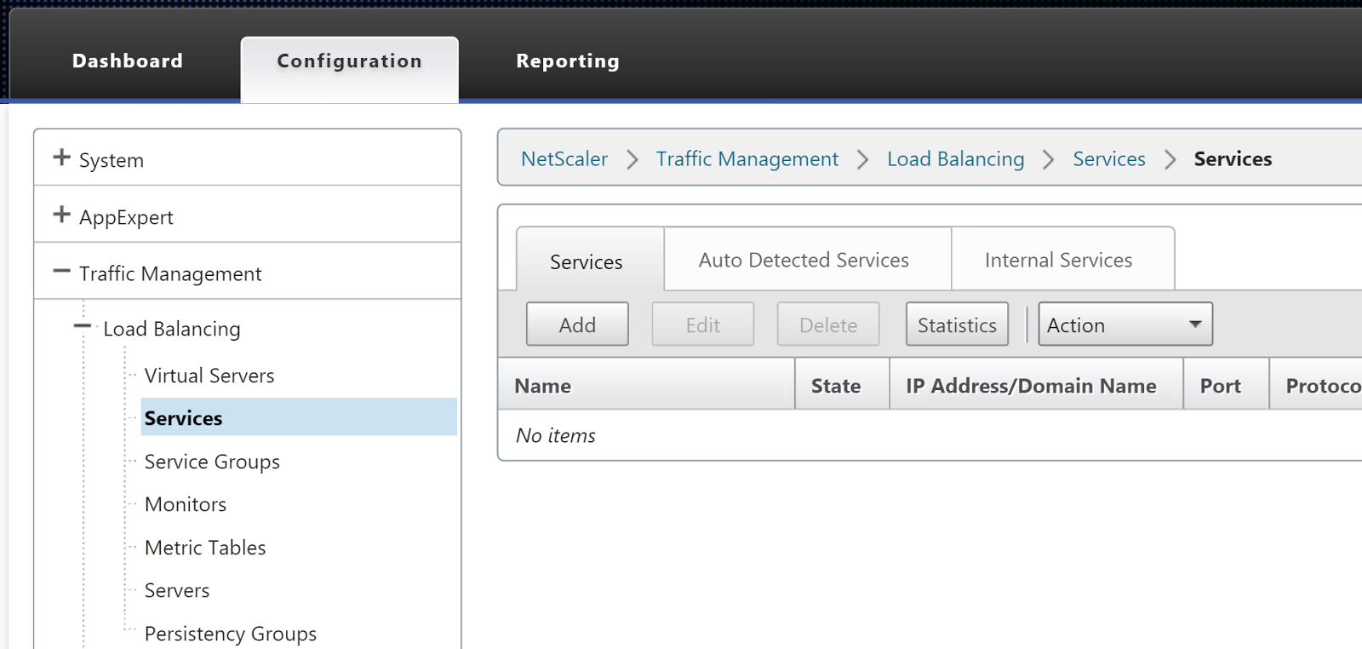Open Monitors in the tree
The width and height of the screenshot is (1362, 649).
[186, 504]
